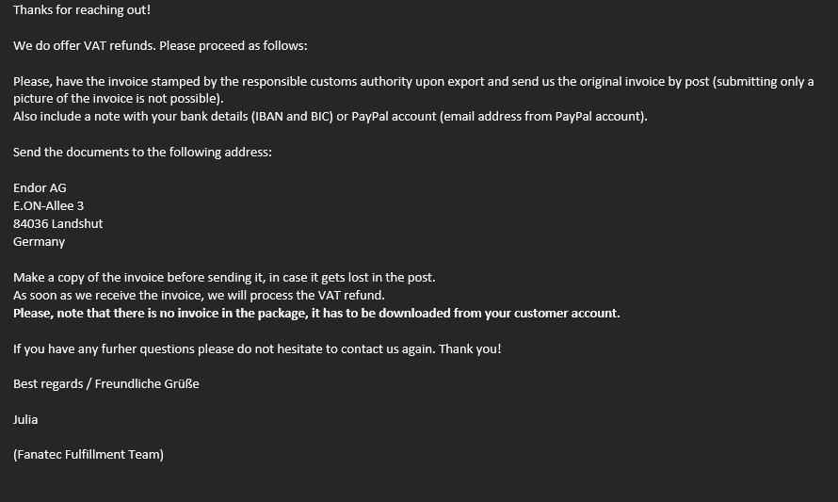
Task: Click the bold 'customer account' words
Action: [x=566, y=314]
